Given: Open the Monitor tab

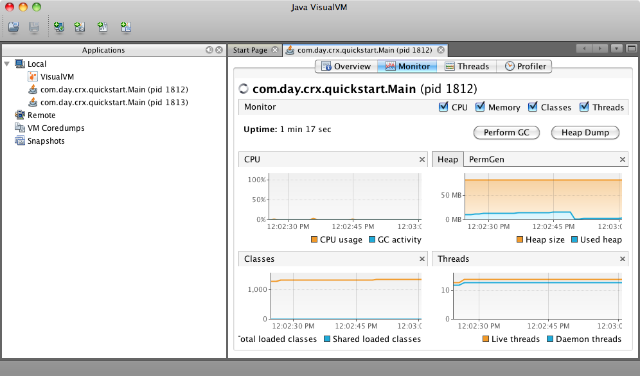Looking at the screenshot, I should click(x=407, y=66).
